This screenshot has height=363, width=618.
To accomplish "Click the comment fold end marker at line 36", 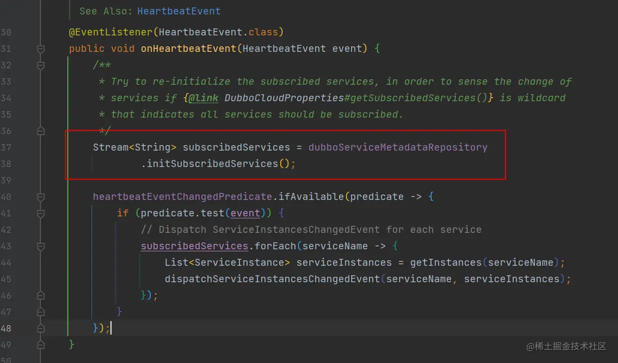I will click(41, 131).
